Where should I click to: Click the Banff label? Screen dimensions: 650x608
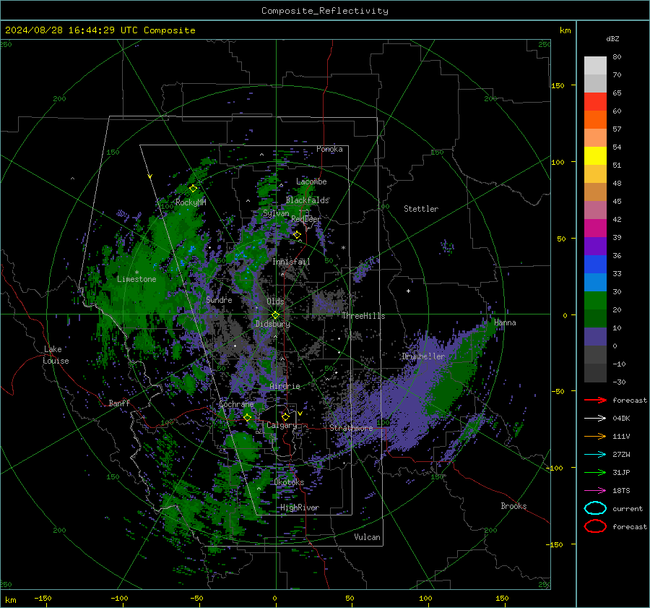pyautogui.click(x=119, y=403)
